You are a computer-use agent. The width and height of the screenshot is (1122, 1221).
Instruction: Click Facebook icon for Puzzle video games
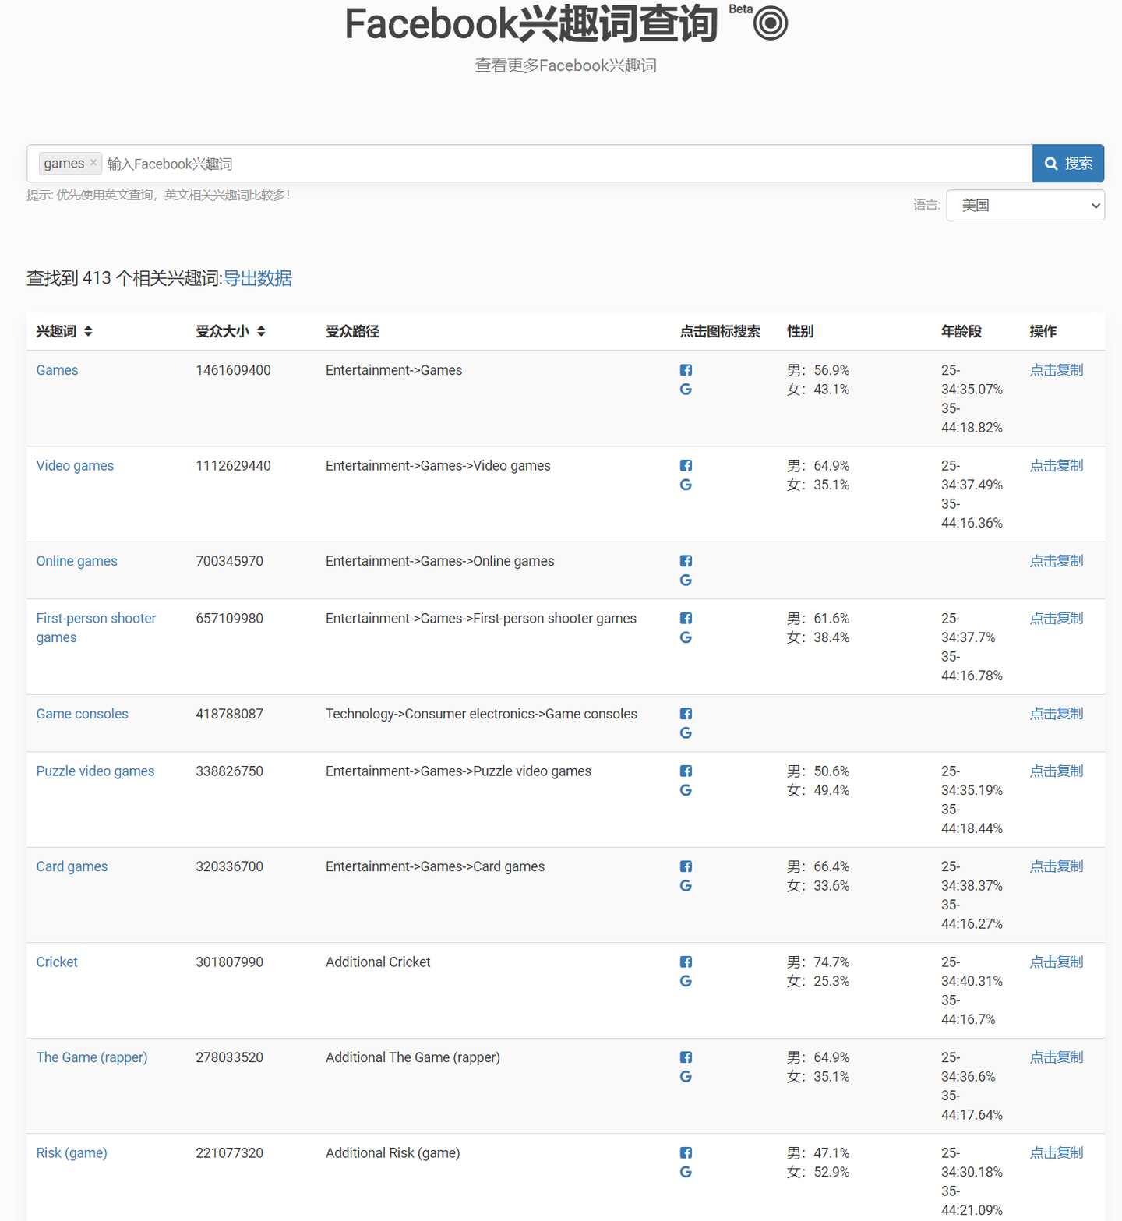[x=686, y=771]
